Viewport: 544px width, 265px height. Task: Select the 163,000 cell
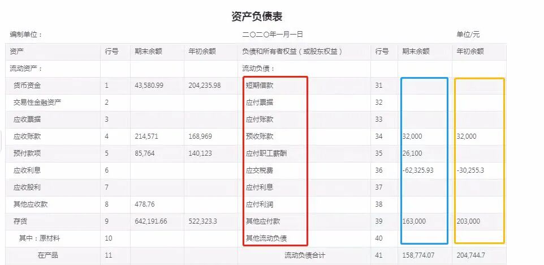tap(414, 221)
